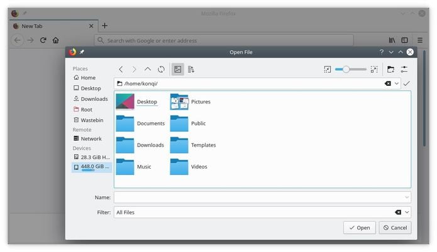Navigate to parent folder with up arrow
This screenshot has height=252, width=437.
pos(147,69)
